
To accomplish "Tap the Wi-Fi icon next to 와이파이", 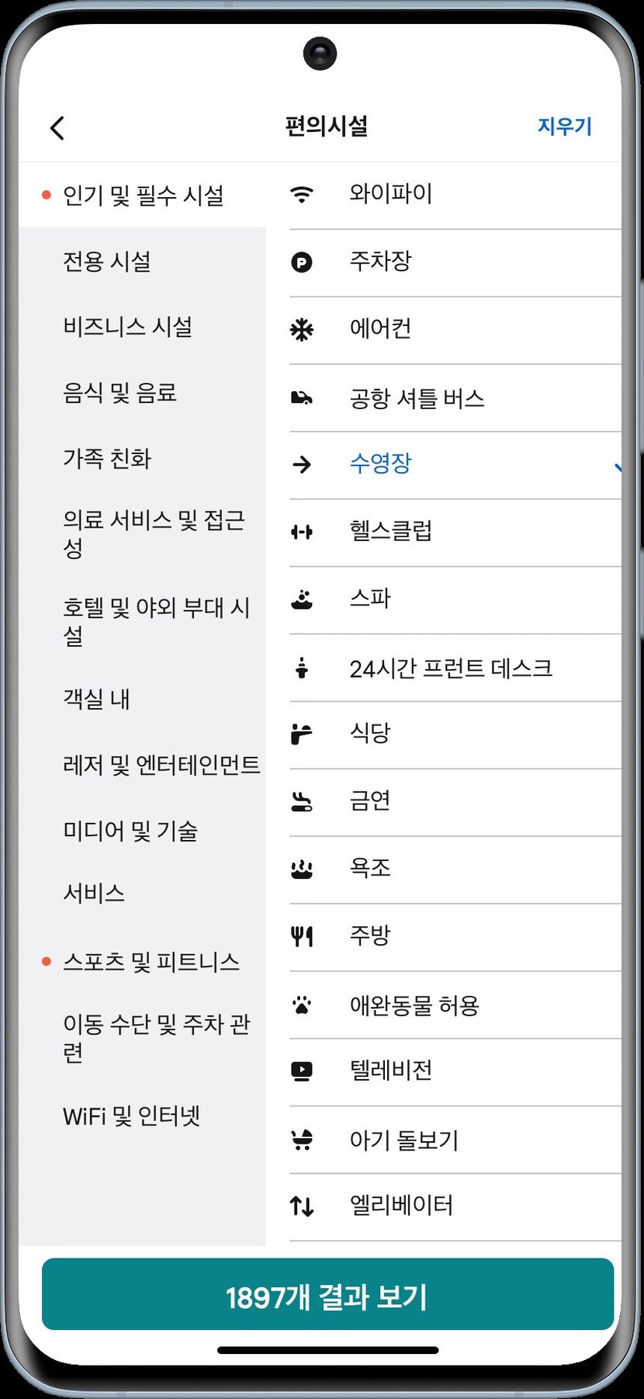I will tap(302, 194).
